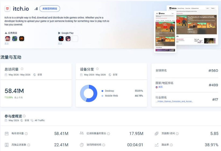
Task: Open the mobile website screenshot thumbnail
Action: pos(165,32)
